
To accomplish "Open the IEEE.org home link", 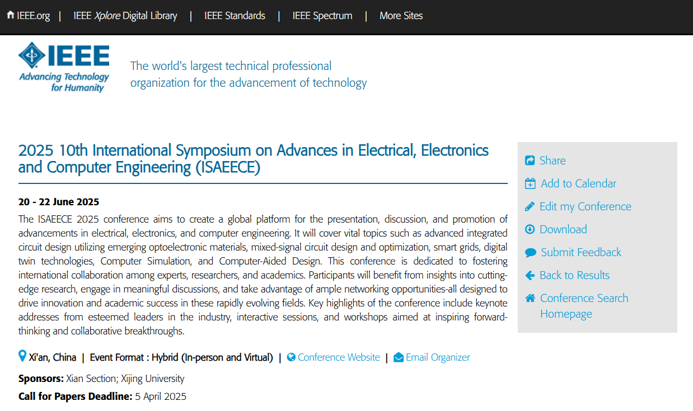I will pyautogui.click(x=28, y=16).
